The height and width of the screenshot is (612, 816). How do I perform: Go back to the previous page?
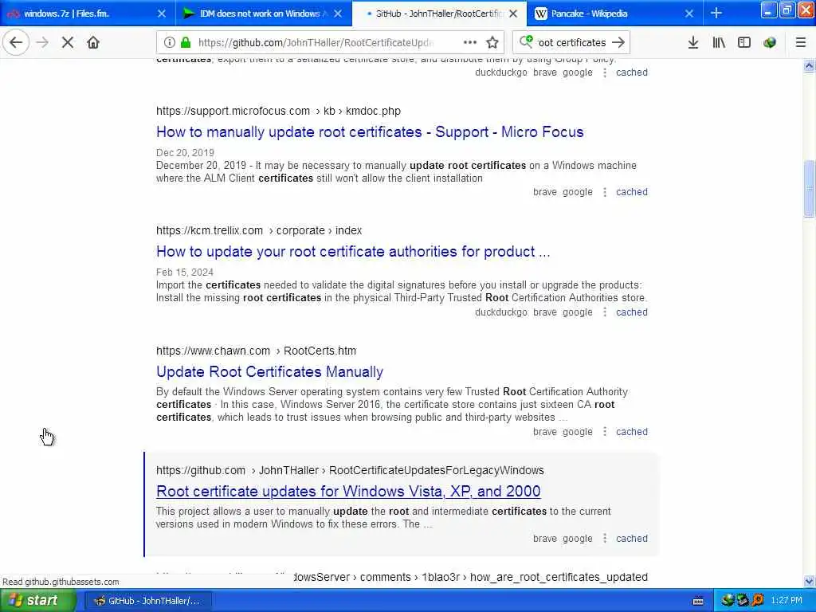coord(16,42)
